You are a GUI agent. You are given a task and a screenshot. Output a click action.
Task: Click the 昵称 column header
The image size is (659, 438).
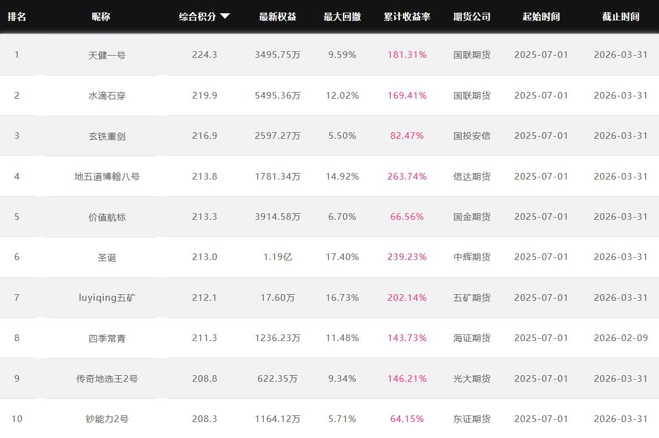pos(101,17)
